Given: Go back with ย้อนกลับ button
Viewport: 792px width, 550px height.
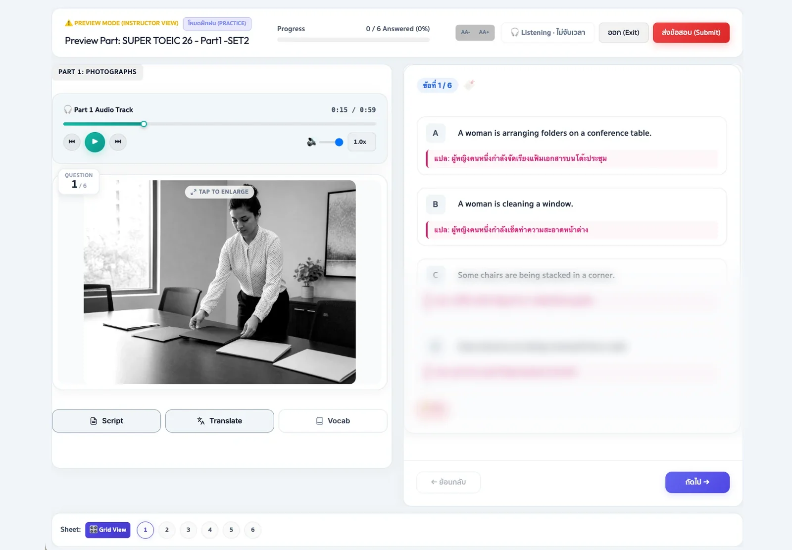Looking at the screenshot, I should pos(448,482).
